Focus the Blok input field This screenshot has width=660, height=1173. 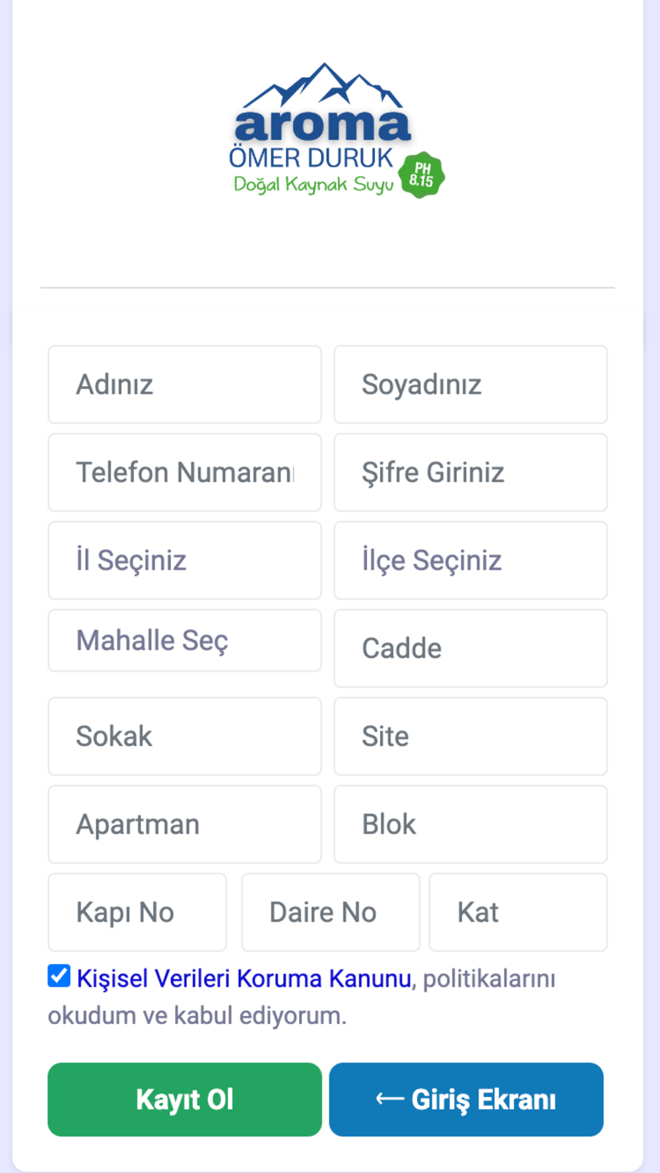tap(470, 825)
